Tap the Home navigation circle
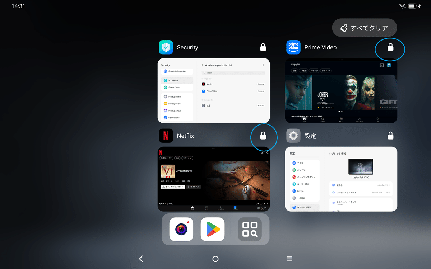Viewport: 431px width, 269px height. click(215, 259)
